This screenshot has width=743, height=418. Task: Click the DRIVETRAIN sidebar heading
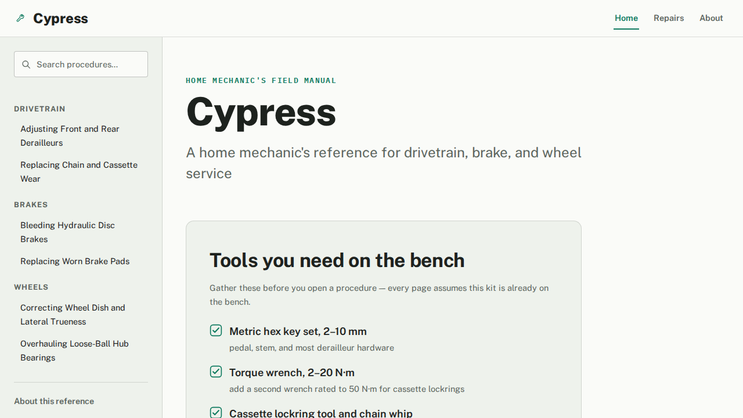click(39, 109)
